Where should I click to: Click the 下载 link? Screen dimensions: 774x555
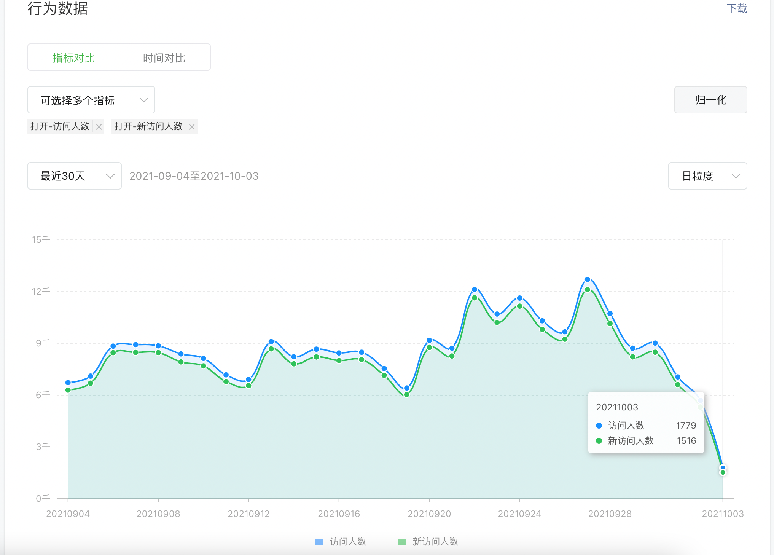click(x=736, y=8)
